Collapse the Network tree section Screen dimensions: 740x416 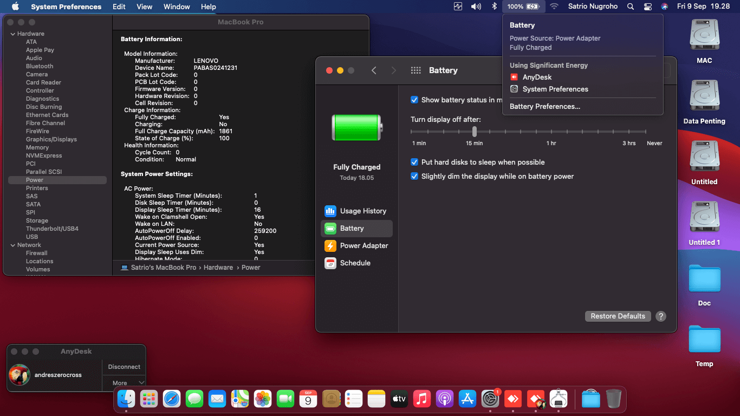coord(12,245)
